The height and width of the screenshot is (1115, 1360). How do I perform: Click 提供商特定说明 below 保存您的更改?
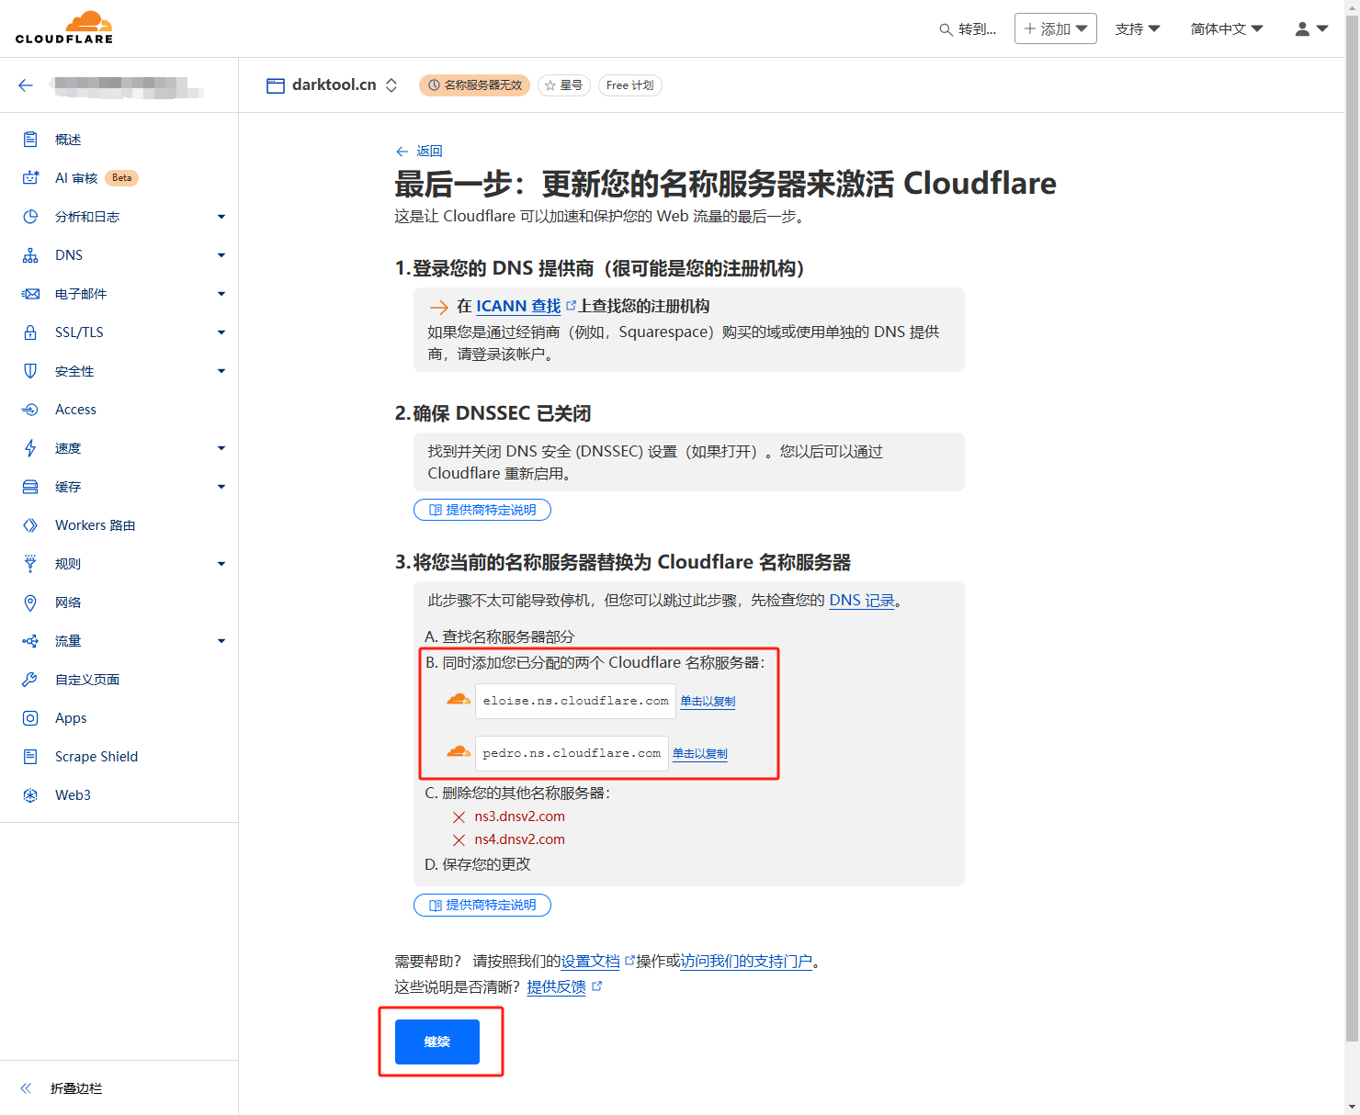[x=482, y=905]
